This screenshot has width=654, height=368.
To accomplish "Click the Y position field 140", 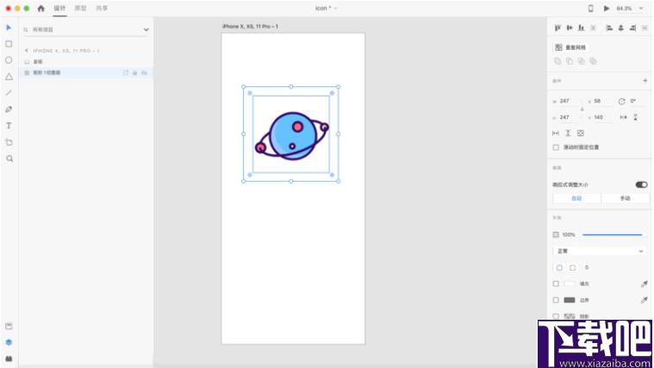I will (x=603, y=118).
